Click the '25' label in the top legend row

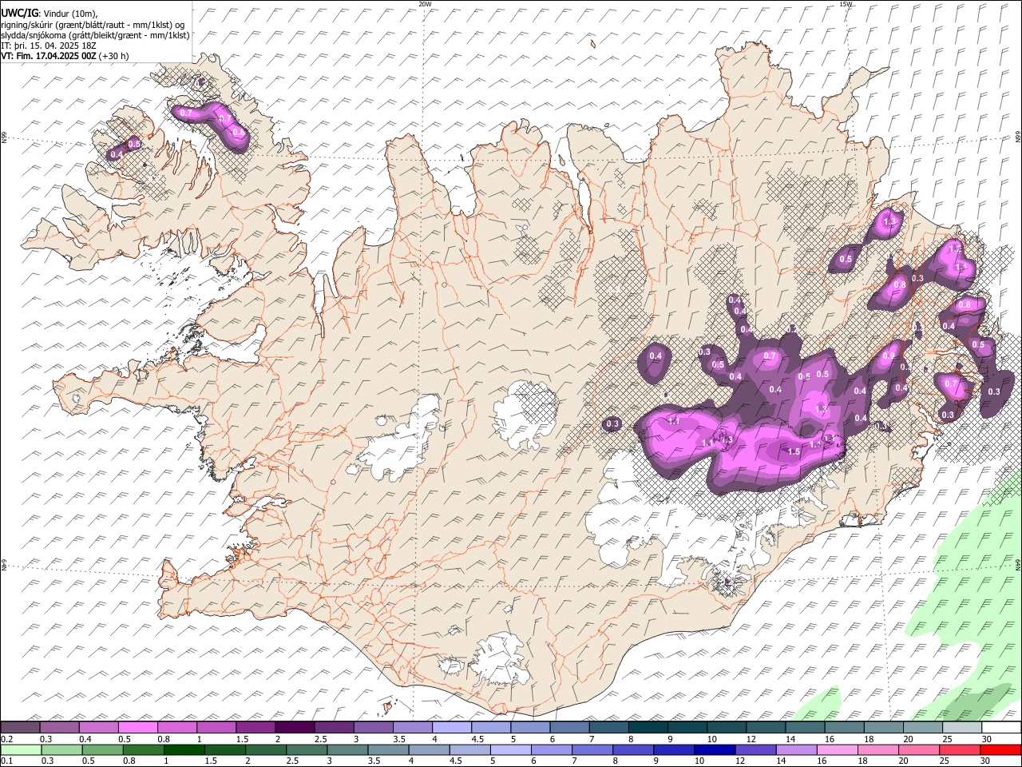tap(947, 739)
